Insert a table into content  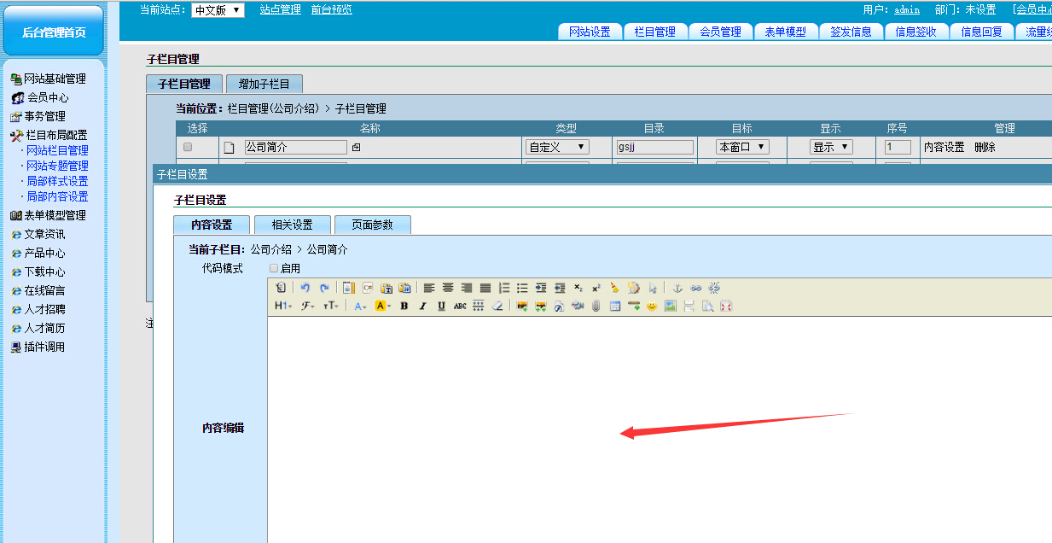(614, 306)
